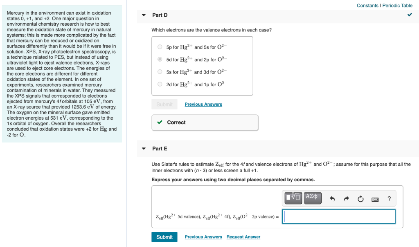The height and width of the screenshot is (247, 419).
Task: Submit the Part E answer
Action: click(164, 237)
